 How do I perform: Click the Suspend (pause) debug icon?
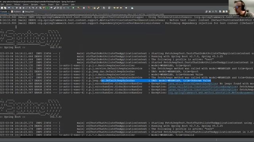point(20,8)
